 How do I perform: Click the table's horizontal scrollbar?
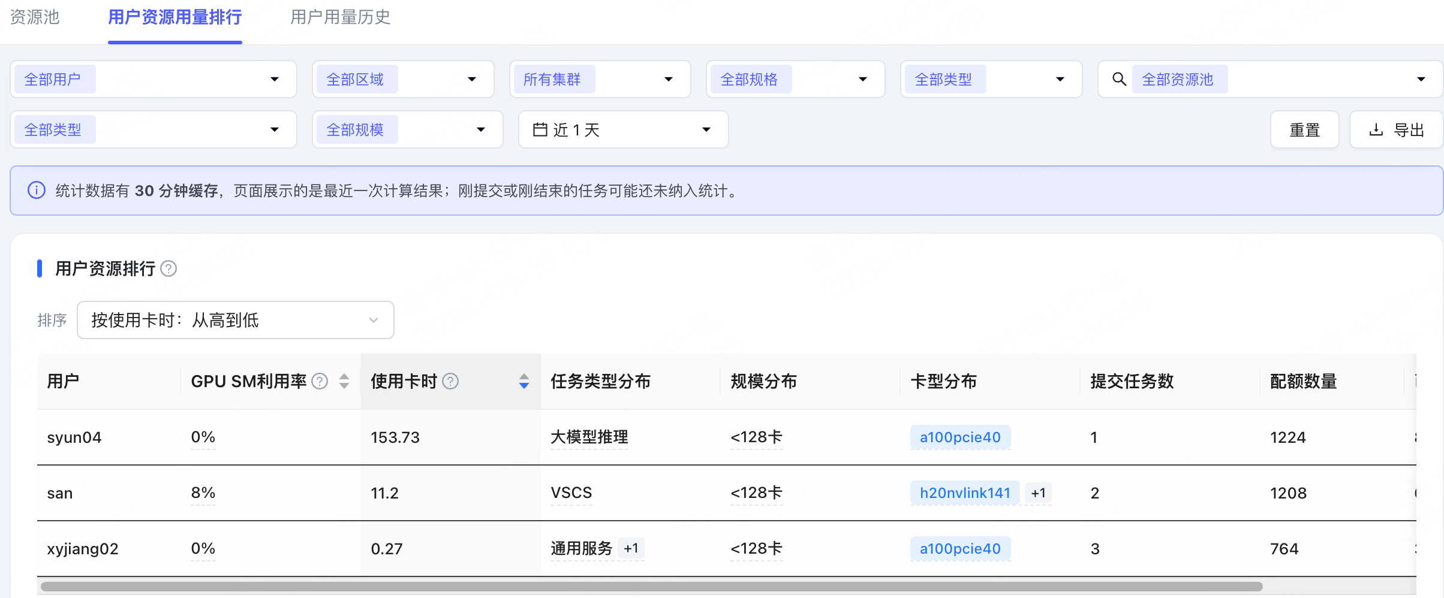pos(651,587)
